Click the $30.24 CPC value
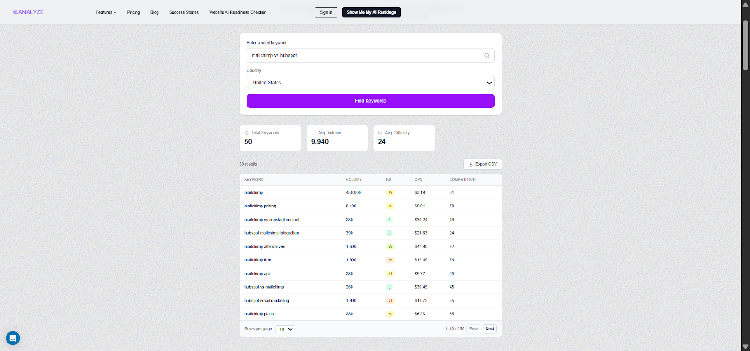The image size is (750, 351). coord(421,220)
